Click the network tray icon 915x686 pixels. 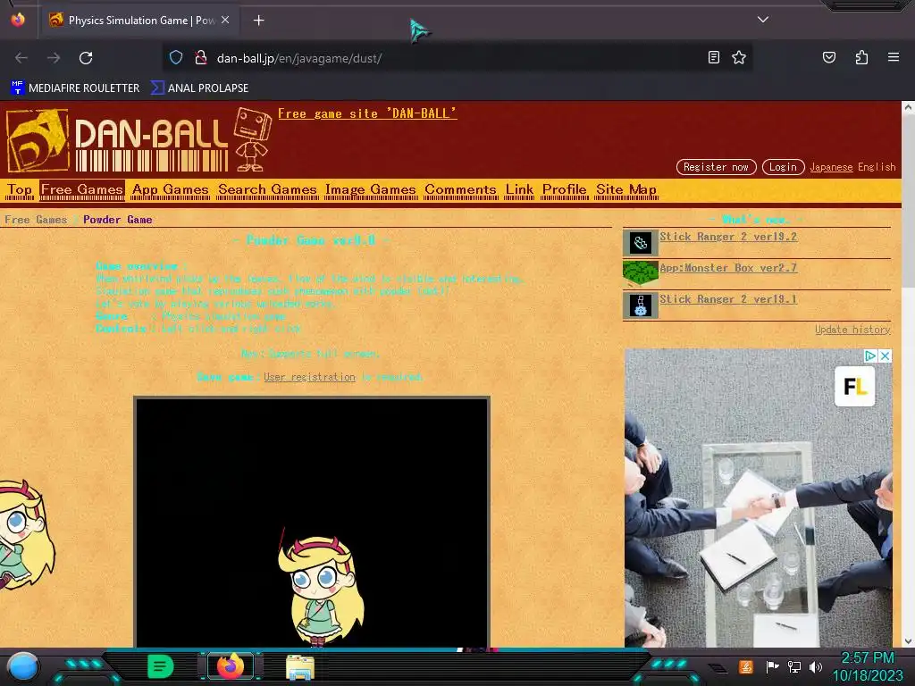pos(794,666)
